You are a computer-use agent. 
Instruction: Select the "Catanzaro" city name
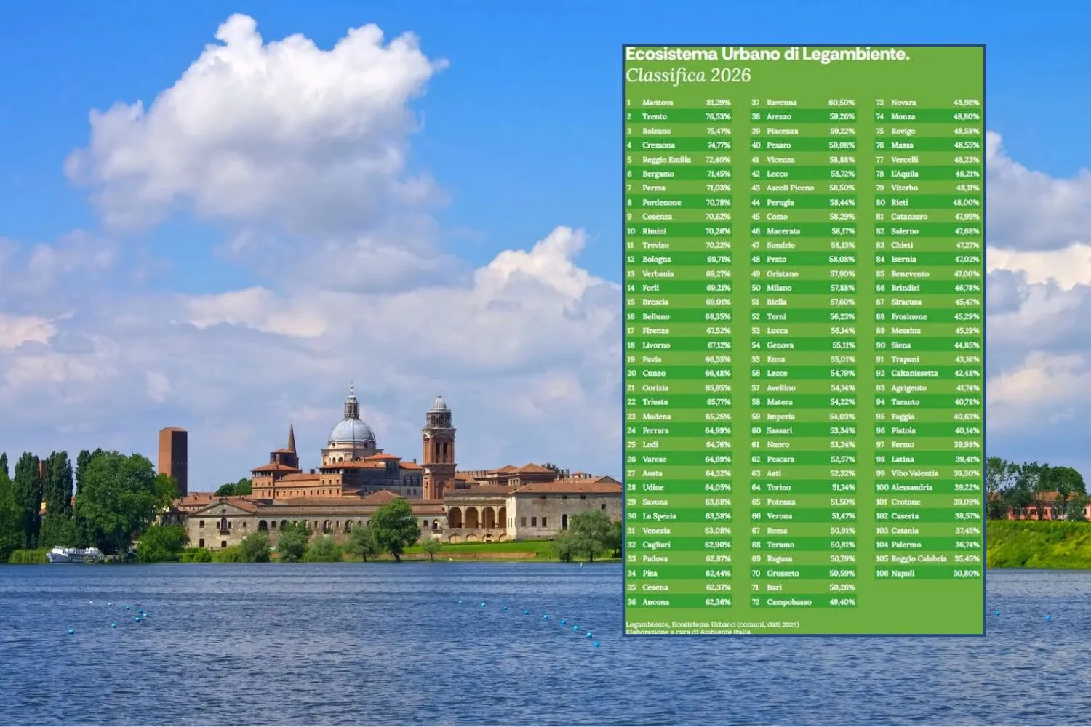point(909,217)
